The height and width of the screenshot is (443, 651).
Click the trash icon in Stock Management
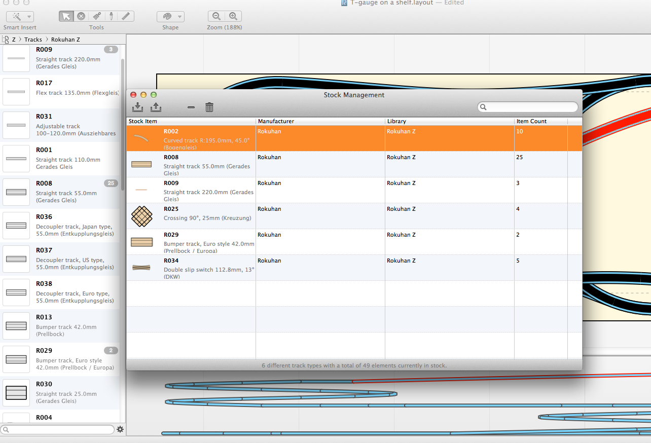pyautogui.click(x=209, y=107)
